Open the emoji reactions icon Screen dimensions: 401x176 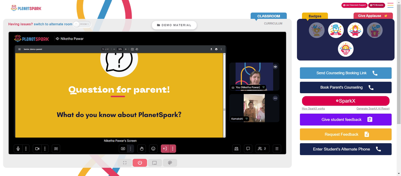(153, 149)
